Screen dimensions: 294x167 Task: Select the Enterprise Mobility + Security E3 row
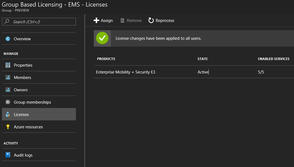point(125,72)
